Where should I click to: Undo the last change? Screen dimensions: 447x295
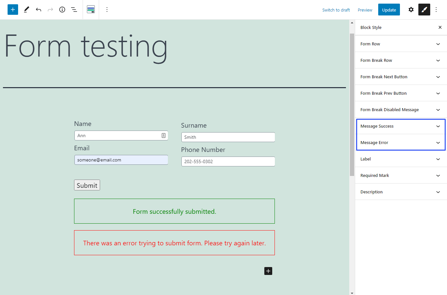[39, 10]
